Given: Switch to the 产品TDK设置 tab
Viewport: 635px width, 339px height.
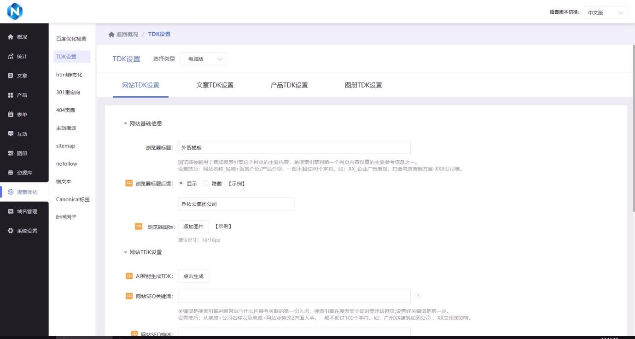Looking at the screenshot, I should (289, 85).
